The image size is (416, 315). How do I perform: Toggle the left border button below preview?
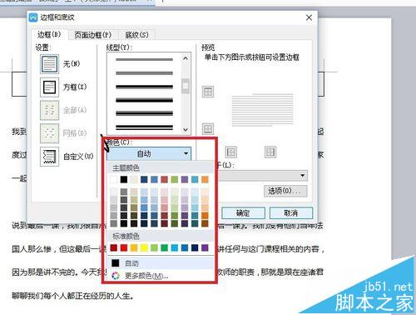[231, 152]
